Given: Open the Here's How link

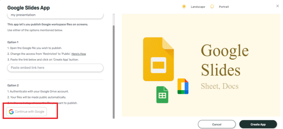Looking at the screenshot, I should coord(79,54).
